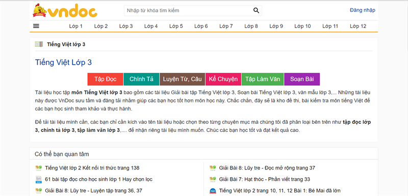Open 61 bài tập đọc cho học sinh lớp 1

(98, 179)
